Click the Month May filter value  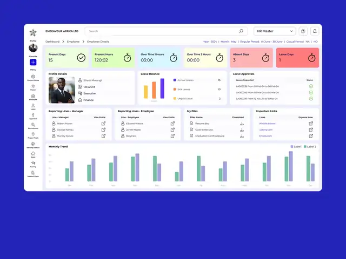[x=234, y=42]
